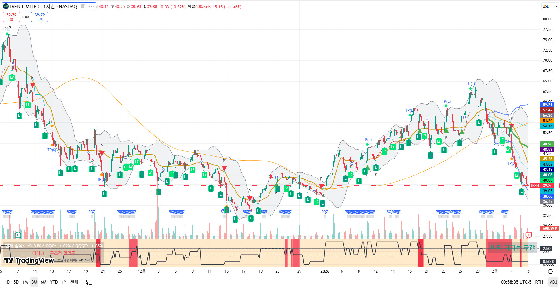Click the green 48.98 price label
Image resolution: width=560 pixels, height=288 pixels.
click(547, 144)
